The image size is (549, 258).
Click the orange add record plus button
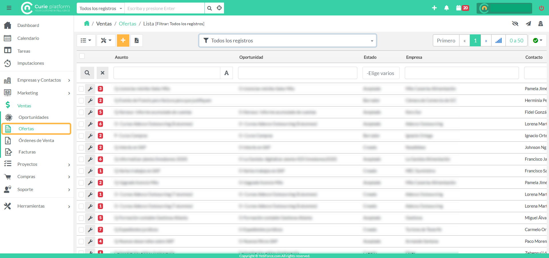[123, 40]
